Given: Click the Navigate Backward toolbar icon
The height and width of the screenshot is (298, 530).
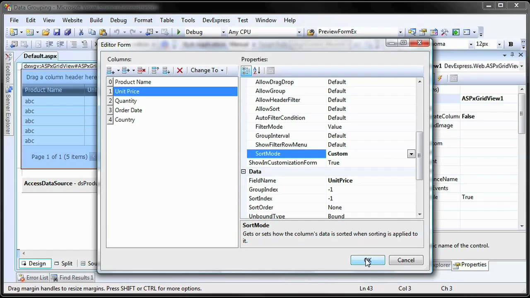Looking at the screenshot, I should [150, 32].
